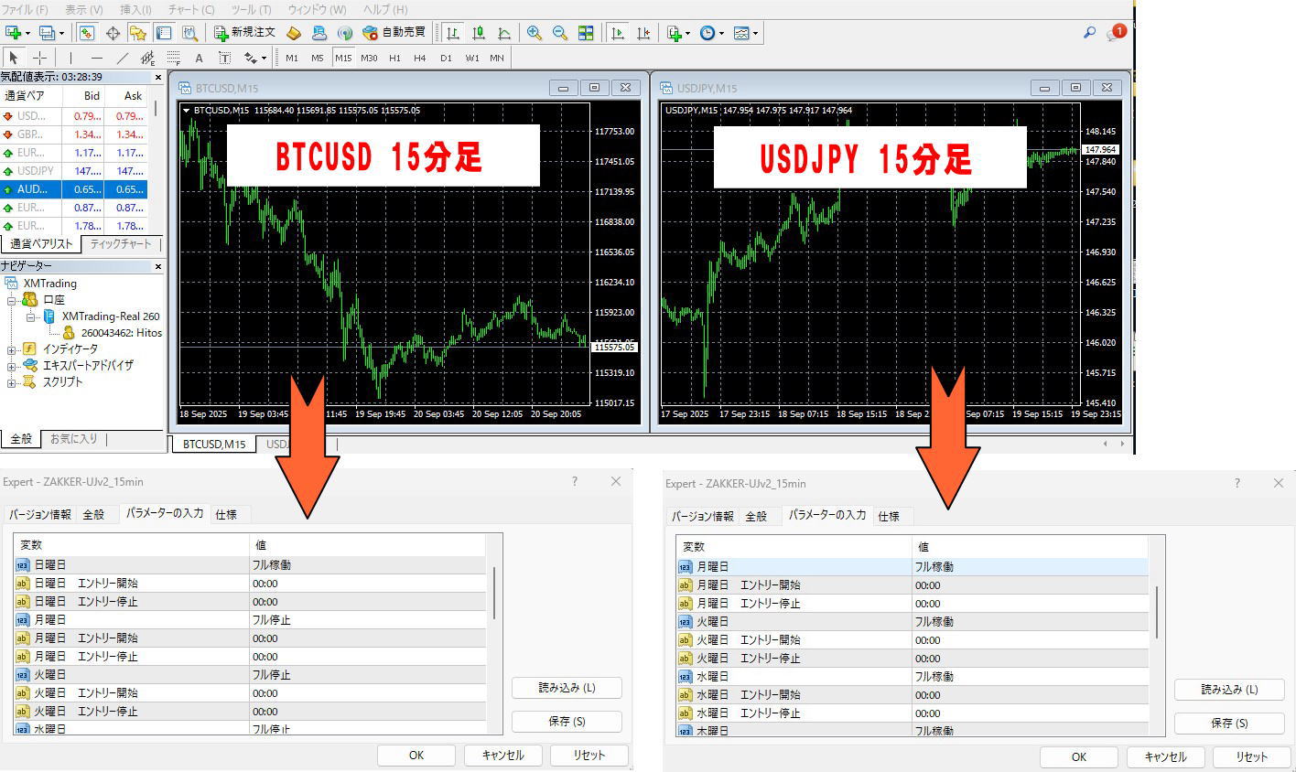Open the periodicity clock dropdown arrow
The image size is (1296, 772).
[x=721, y=34]
